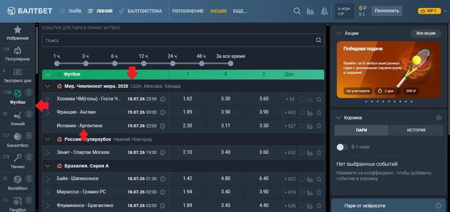450x212 pixels.
Task: Switch to ПАРИ tab in basket
Action: pos(361,130)
